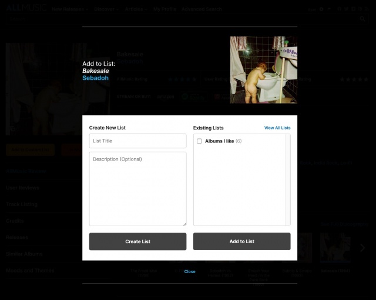Click the AllMusic Rating stars
The height and width of the screenshot is (300, 376).
click(182, 79)
